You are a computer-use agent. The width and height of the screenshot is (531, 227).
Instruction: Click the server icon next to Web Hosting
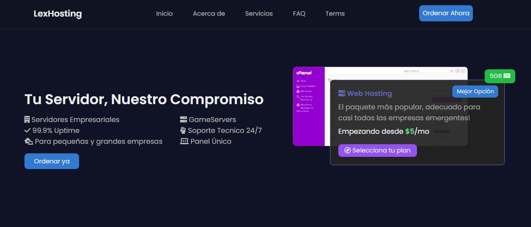[342, 93]
